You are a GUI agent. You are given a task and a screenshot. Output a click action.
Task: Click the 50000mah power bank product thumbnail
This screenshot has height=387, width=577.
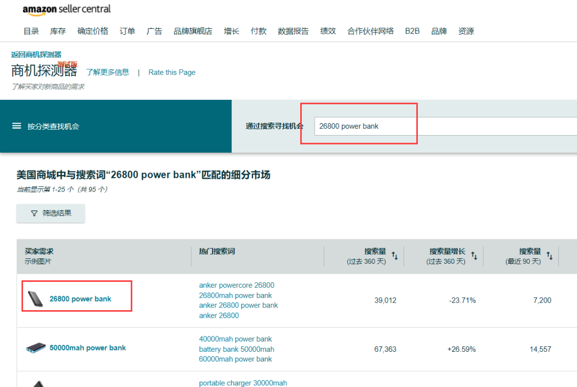point(36,347)
